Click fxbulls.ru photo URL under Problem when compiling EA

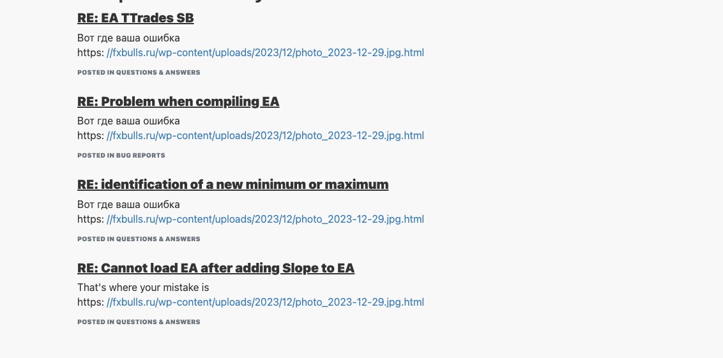coord(265,136)
